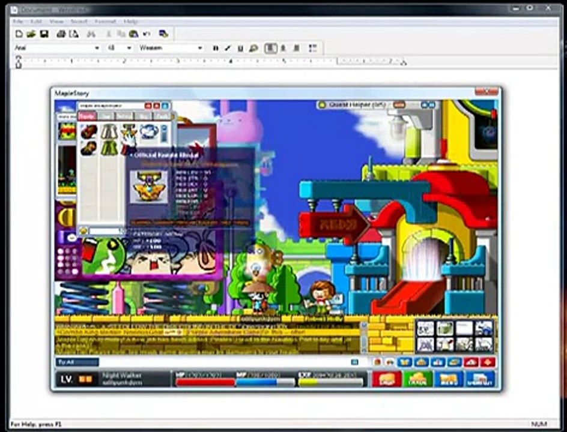The width and height of the screenshot is (567, 432).
Task: Click the 'To All' chat target in MapleStory
Action: pyautogui.click(x=77, y=362)
